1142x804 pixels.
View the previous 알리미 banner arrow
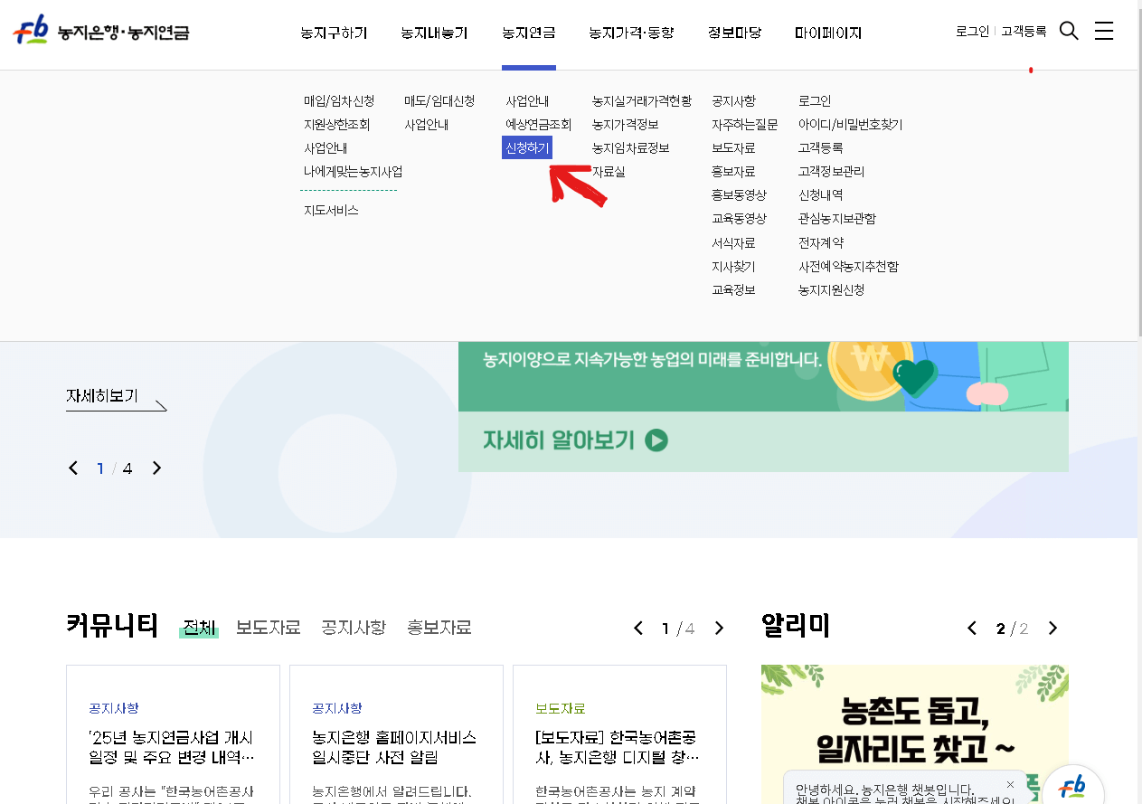972,627
